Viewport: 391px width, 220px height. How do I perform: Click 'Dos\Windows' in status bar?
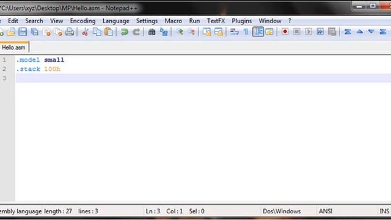point(282,211)
